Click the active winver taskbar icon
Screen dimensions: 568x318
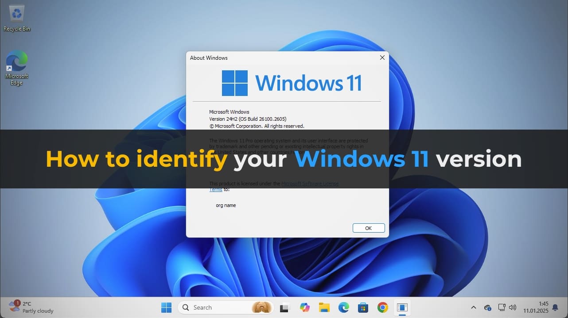402,307
